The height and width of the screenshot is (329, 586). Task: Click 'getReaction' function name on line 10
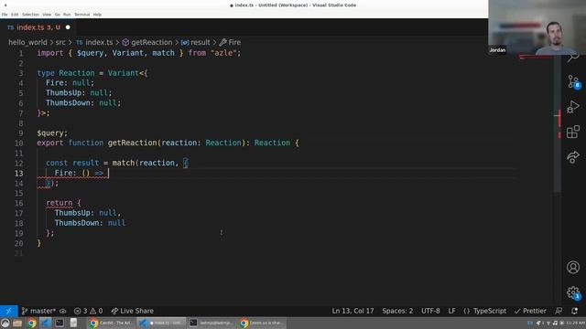[133, 143]
